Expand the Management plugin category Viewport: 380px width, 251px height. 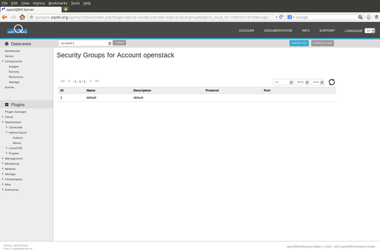coord(3,158)
